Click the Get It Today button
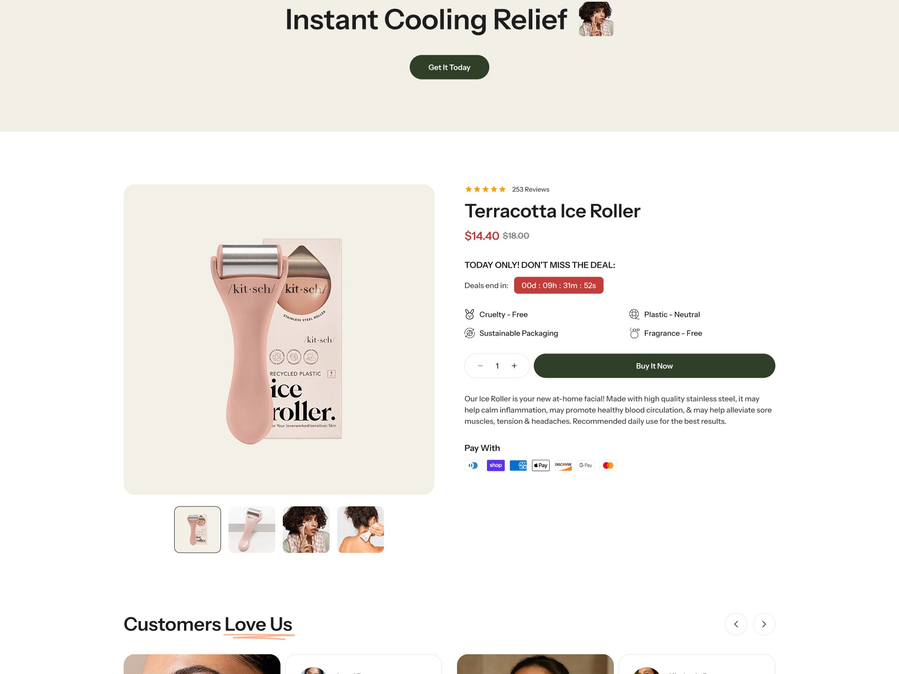The image size is (899, 674). 449,67
